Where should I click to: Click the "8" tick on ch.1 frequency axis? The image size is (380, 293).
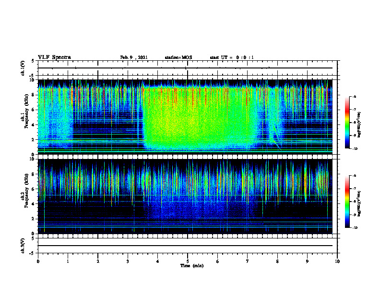(x=34, y=95)
